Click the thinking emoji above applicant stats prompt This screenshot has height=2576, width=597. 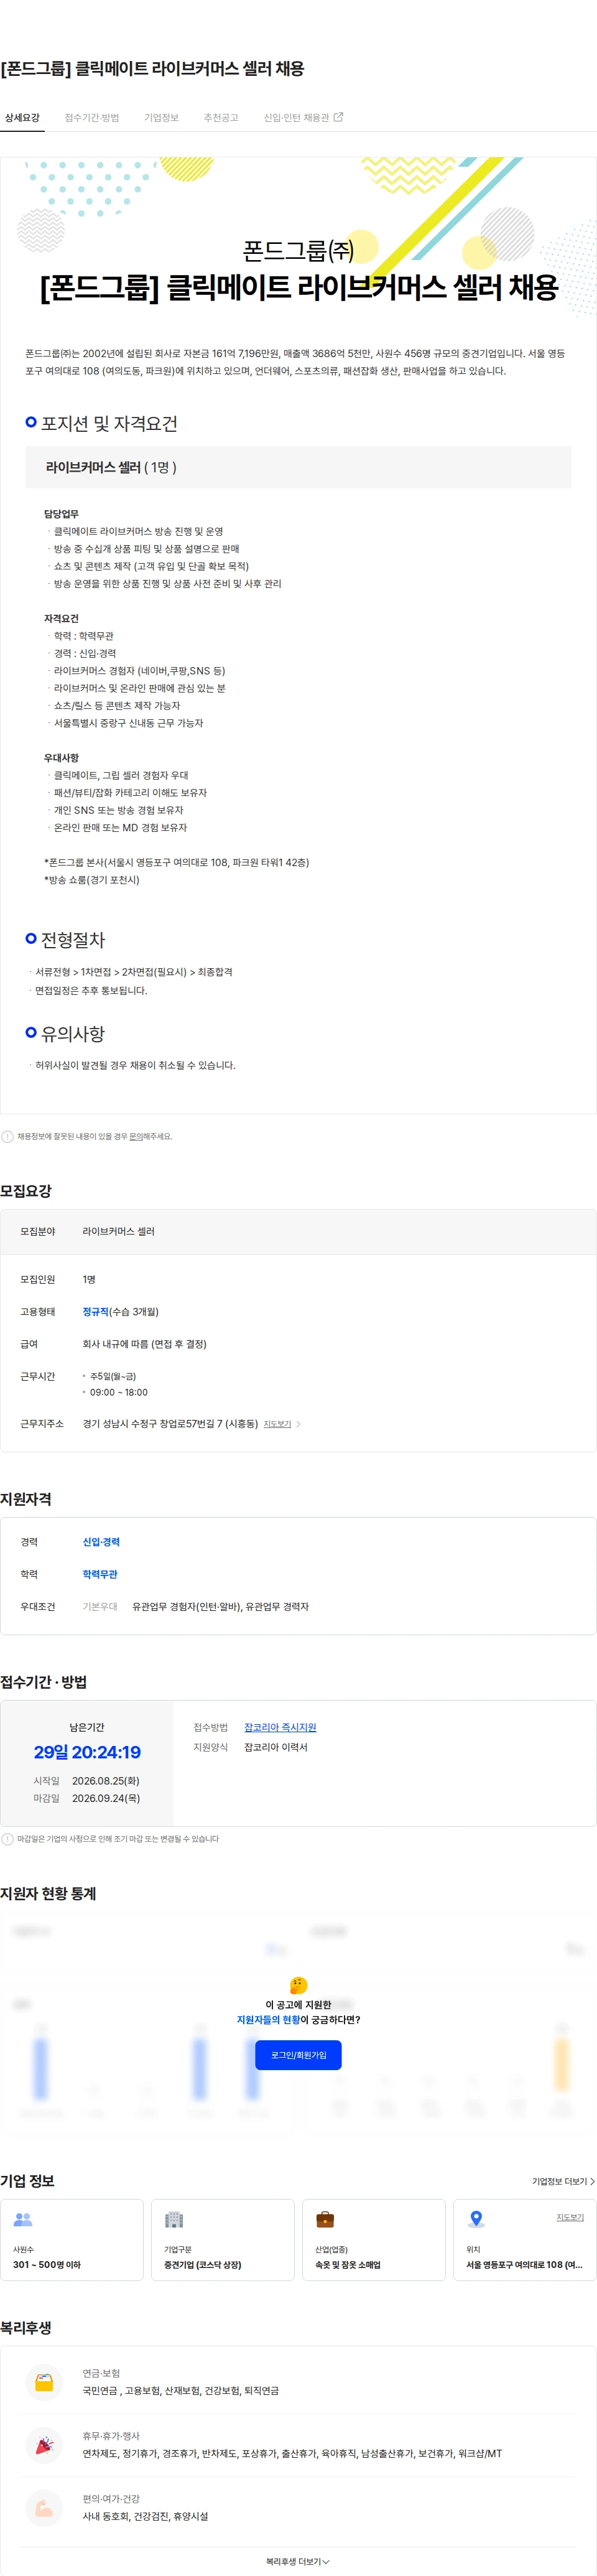[298, 1985]
